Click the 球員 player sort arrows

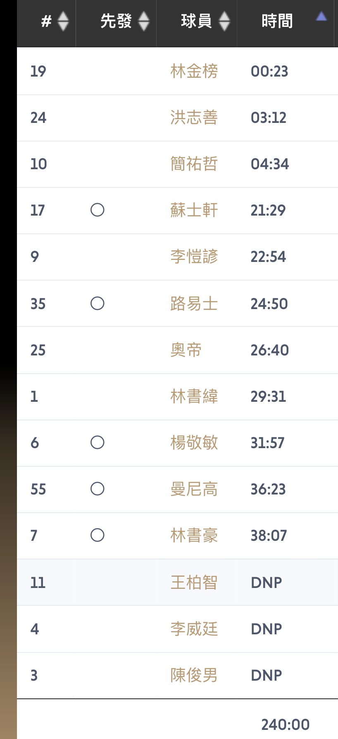click(224, 21)
